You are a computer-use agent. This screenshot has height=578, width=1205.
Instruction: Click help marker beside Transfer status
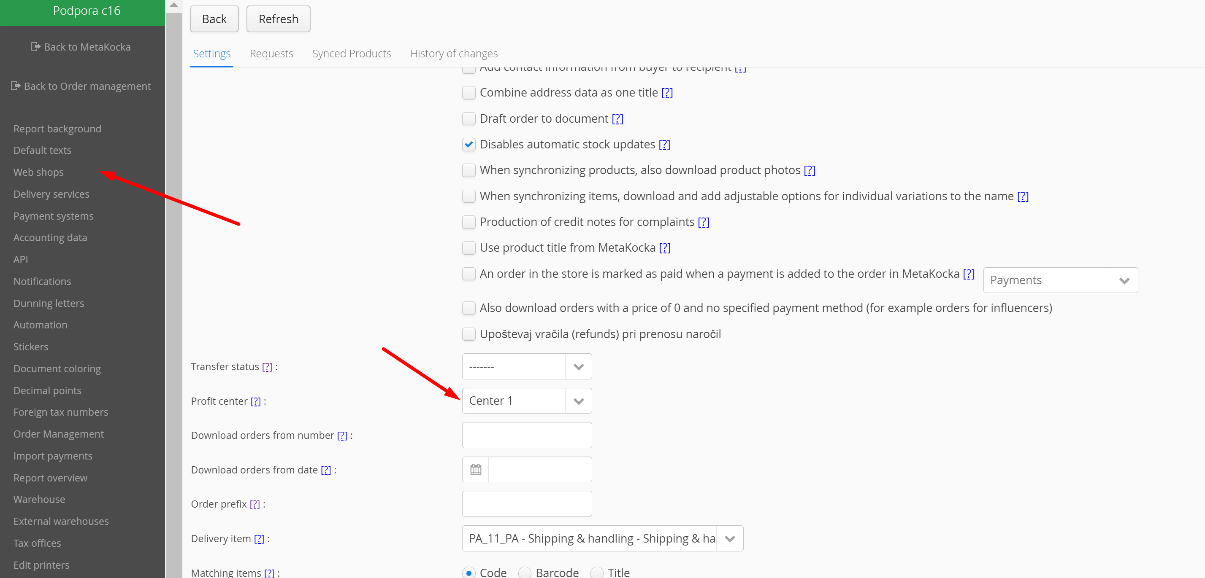click(267, 367)
